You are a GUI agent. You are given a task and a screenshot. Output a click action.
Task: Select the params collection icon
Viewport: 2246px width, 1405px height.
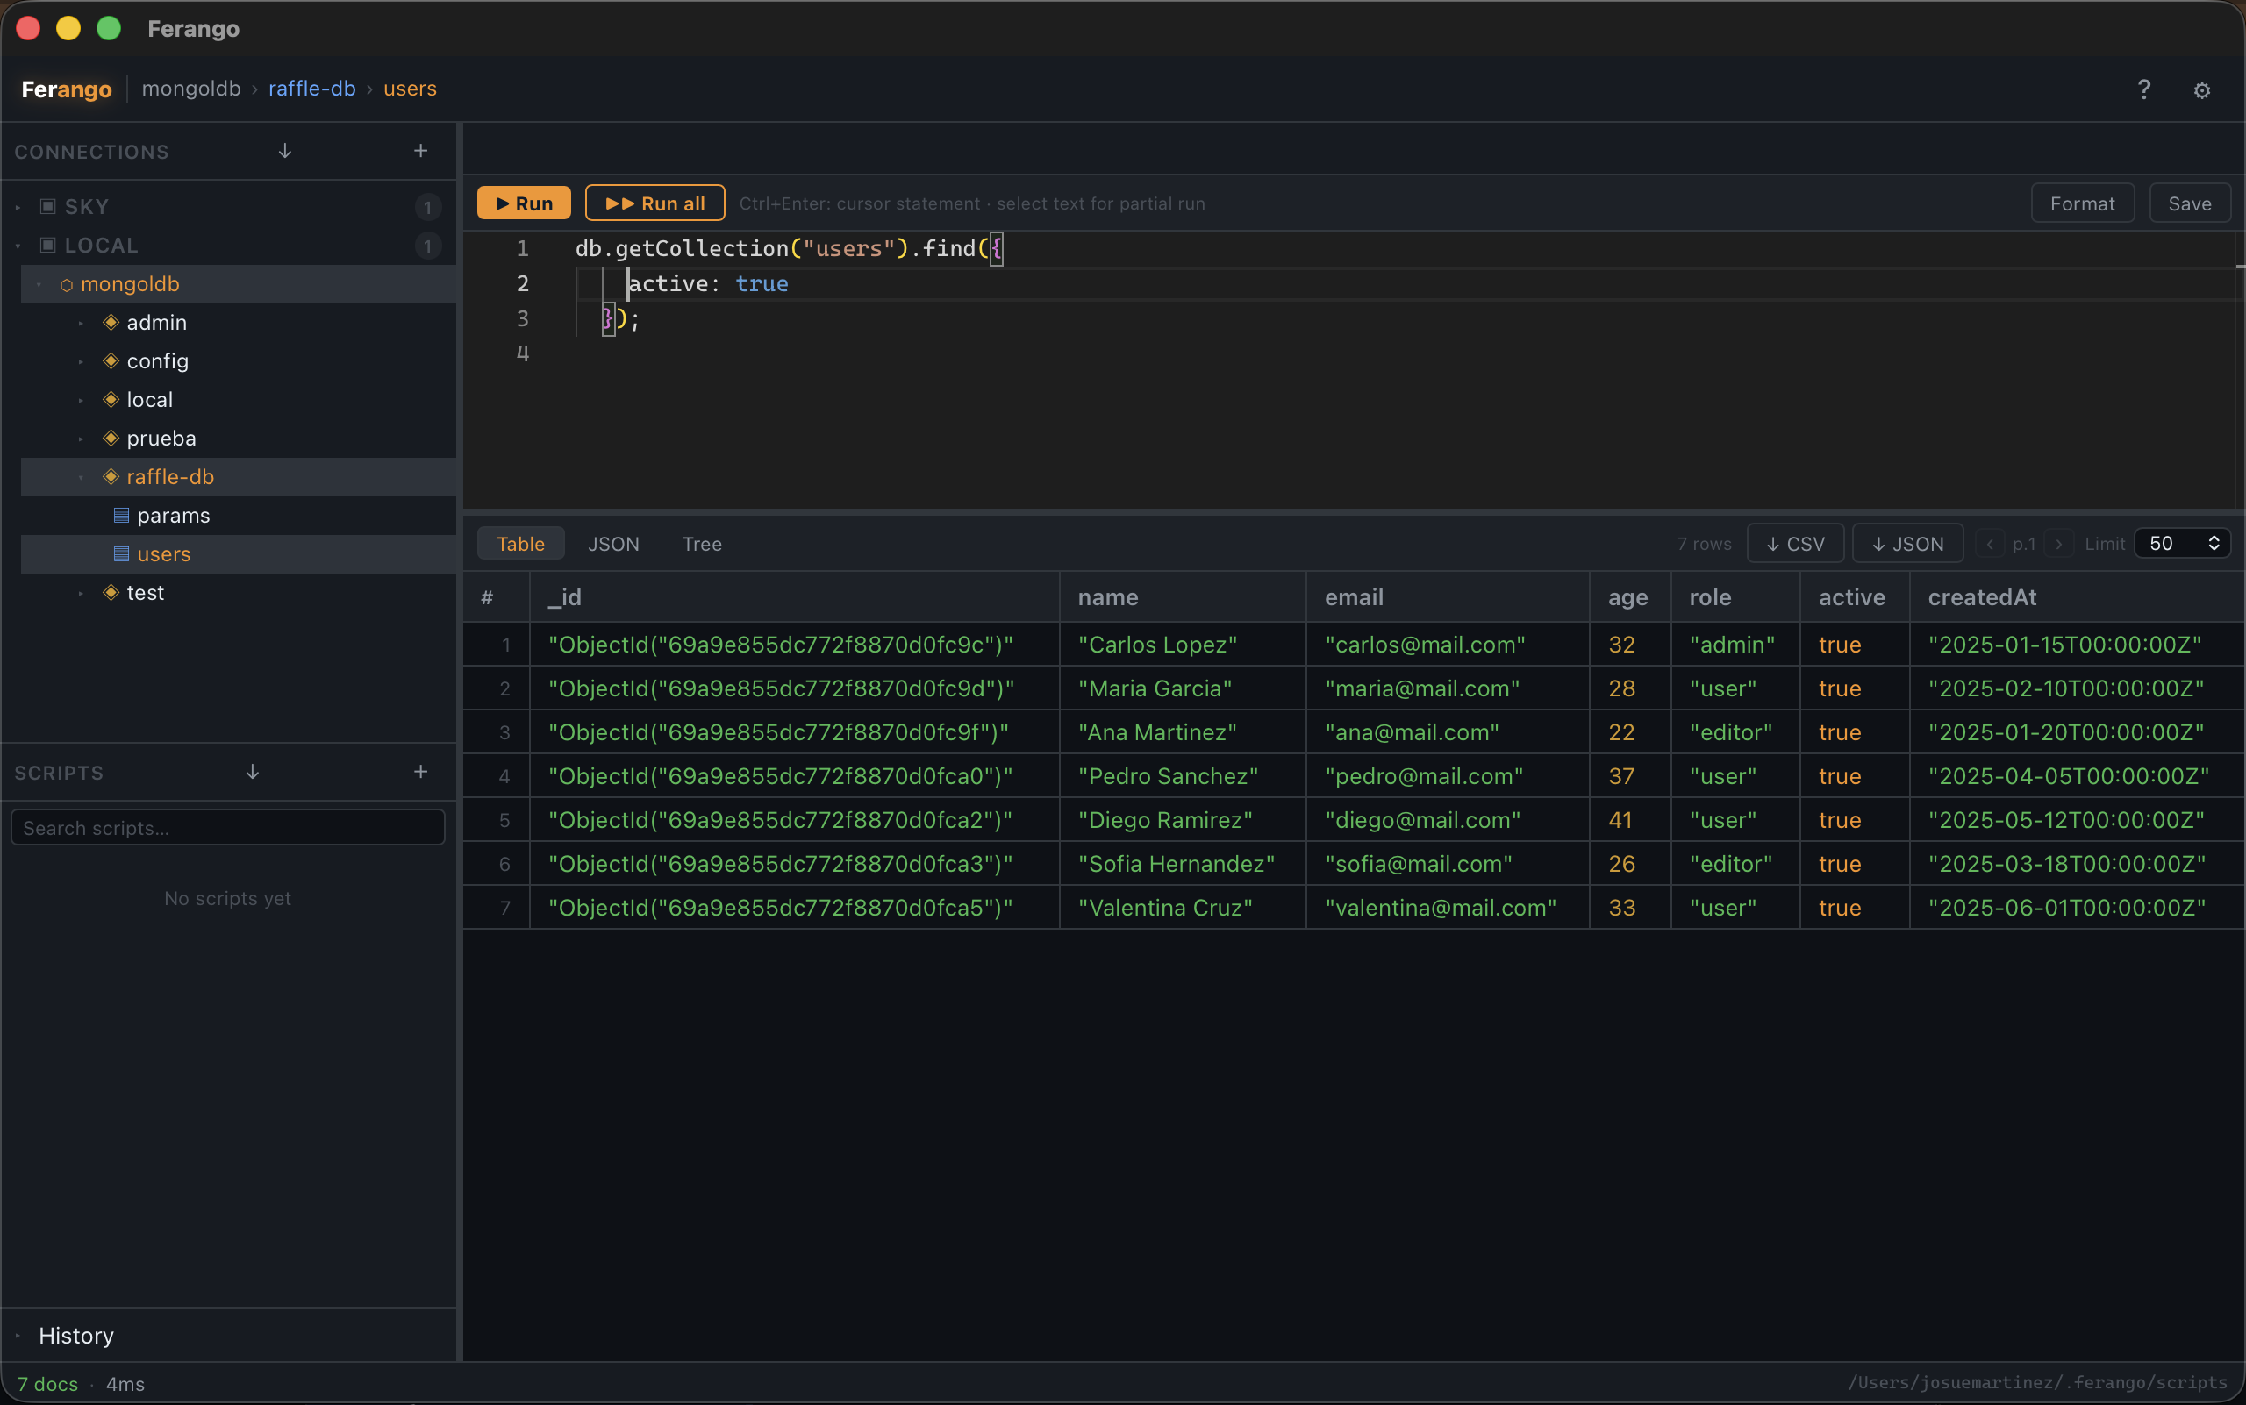pos(120,515)
